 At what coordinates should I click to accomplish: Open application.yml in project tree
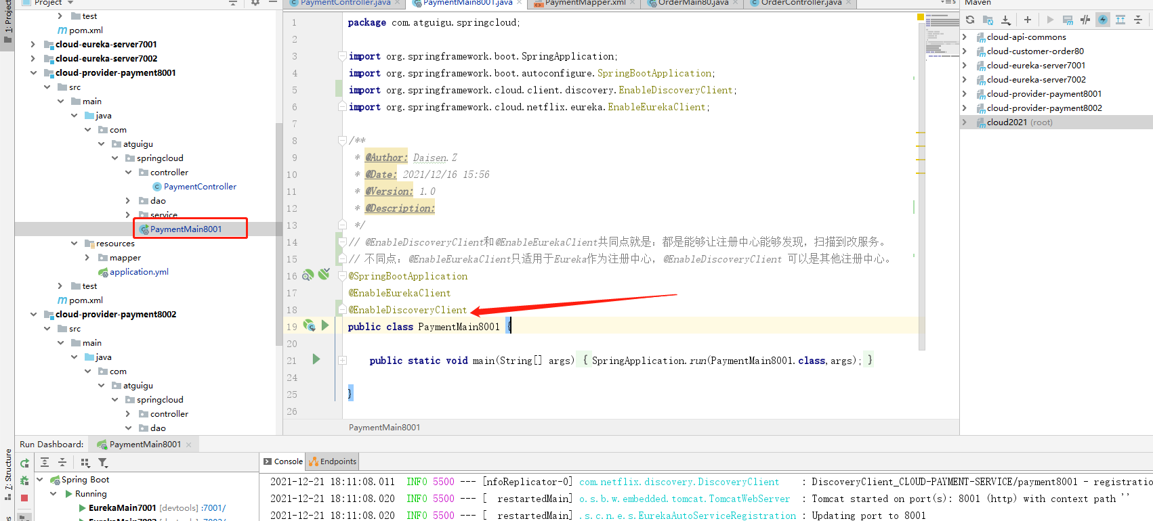pos(139,272)
